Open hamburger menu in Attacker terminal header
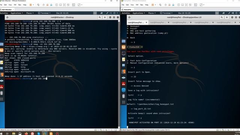This screenshot has height=135, width=240. click(x=105, y=17)
